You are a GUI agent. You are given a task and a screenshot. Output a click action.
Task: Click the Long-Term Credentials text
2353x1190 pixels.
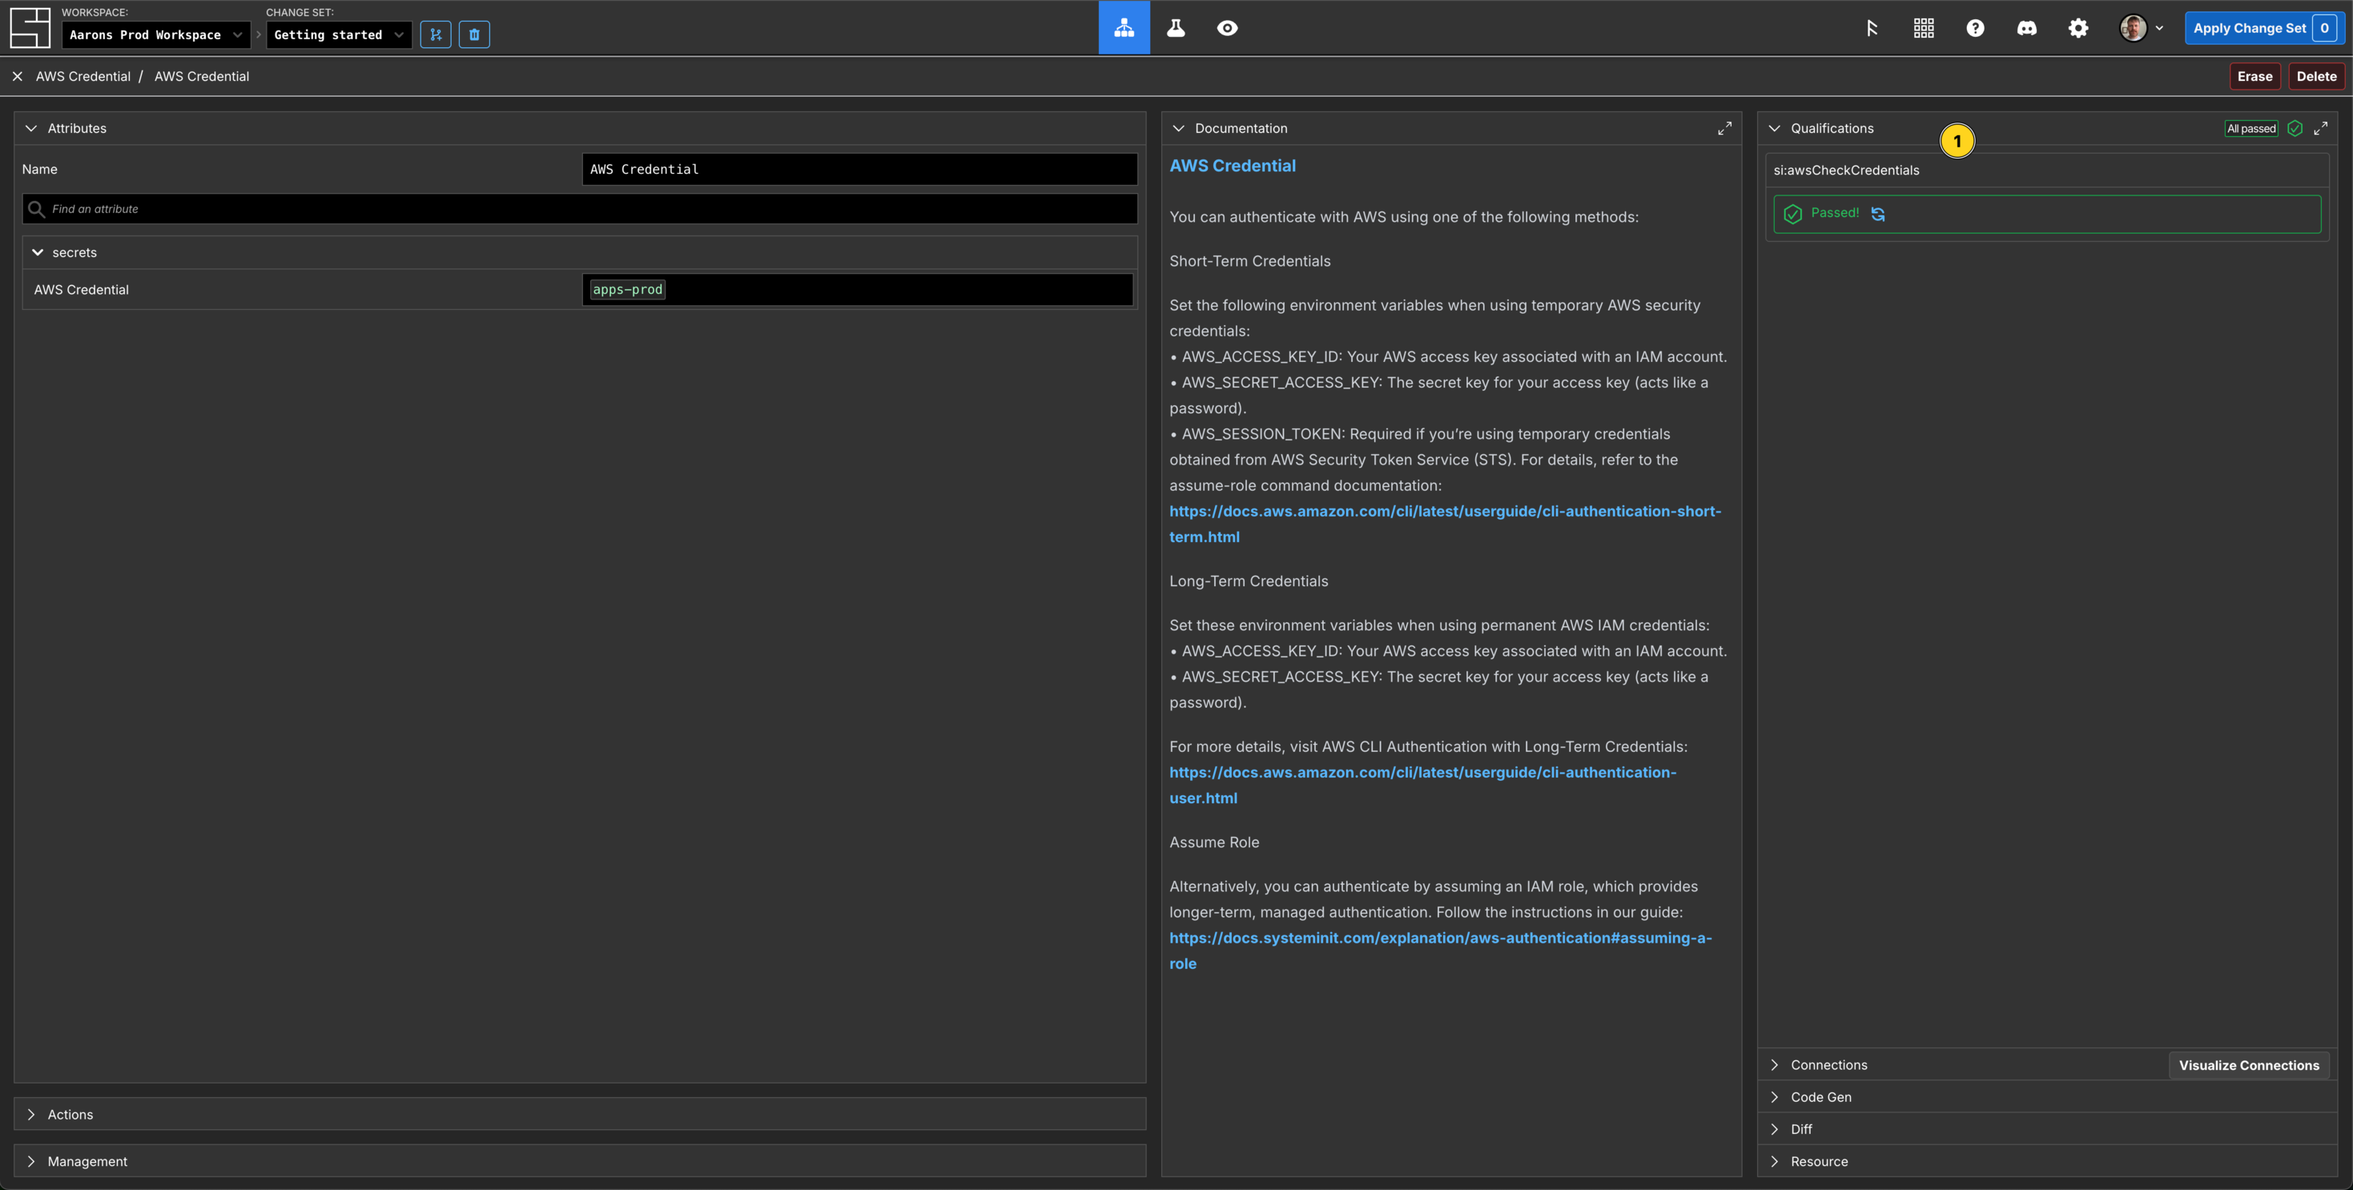click(x=1249, y=580)
